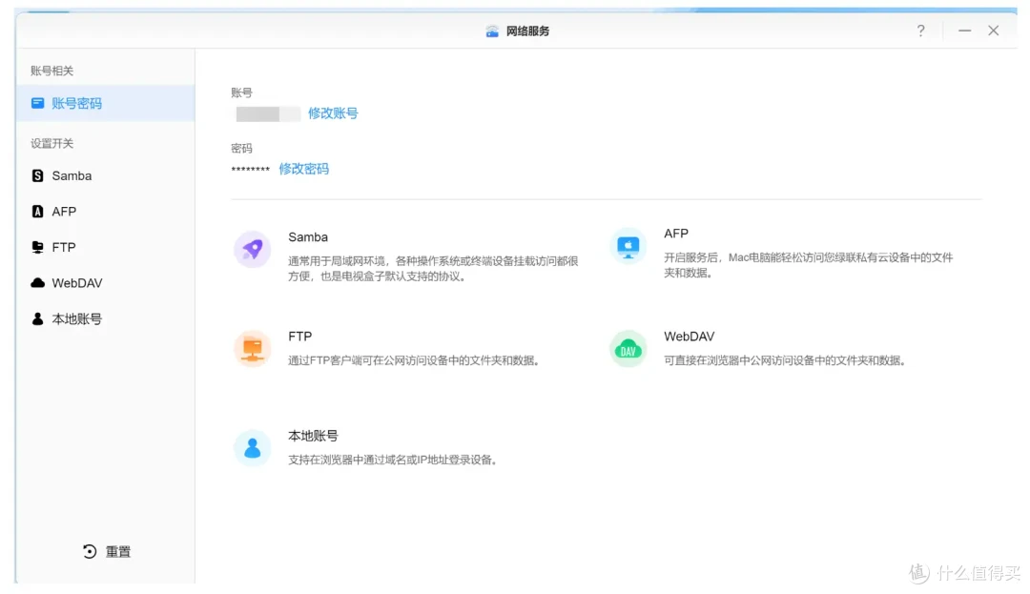The height and width of the screenshot is (594, 1030).
Task: Click the WebDAV card title
Action: pyautogui.click(x=690, y=336)
